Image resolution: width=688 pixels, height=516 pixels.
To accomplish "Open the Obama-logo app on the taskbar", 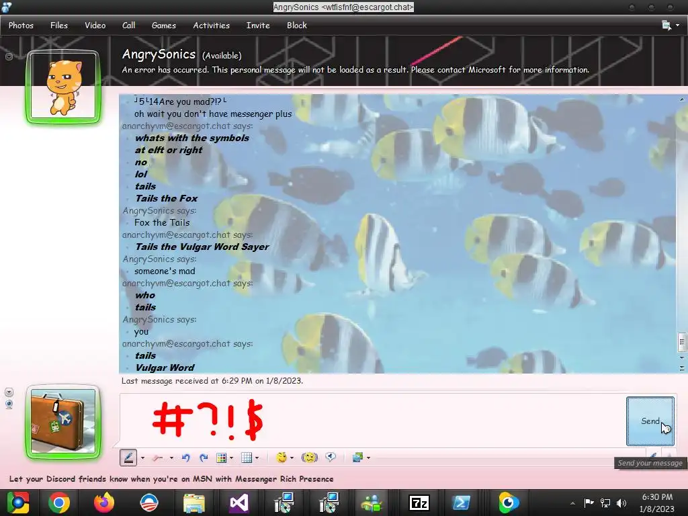I will (149, 503).
